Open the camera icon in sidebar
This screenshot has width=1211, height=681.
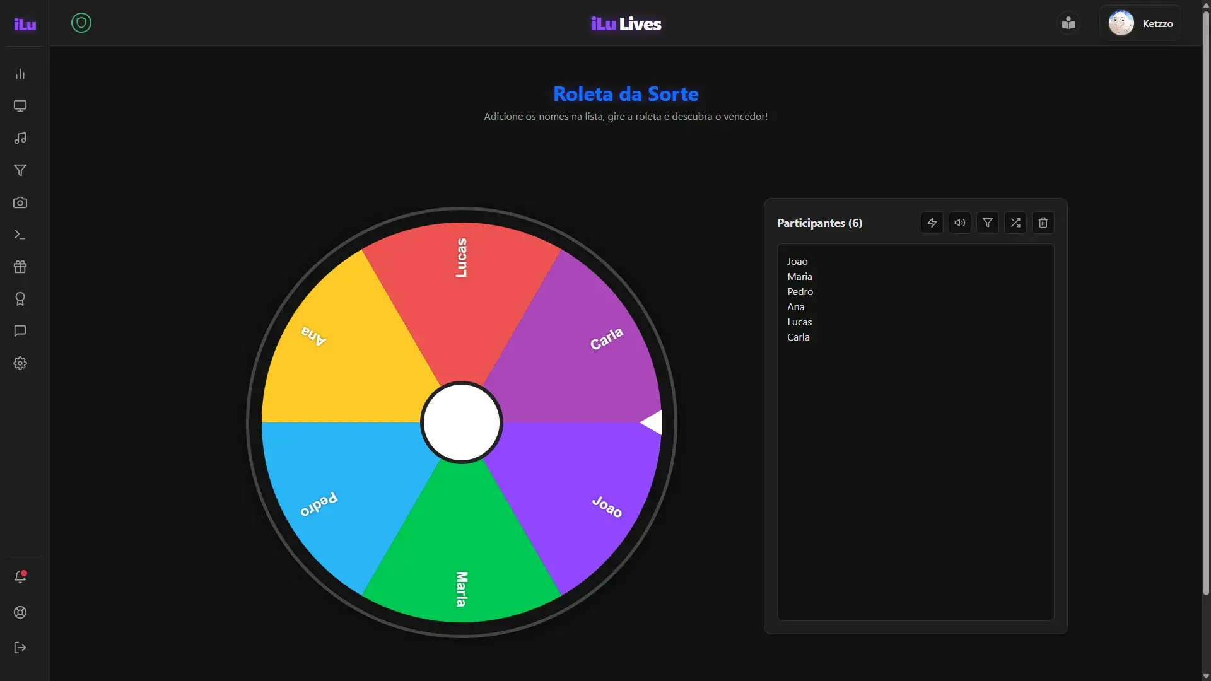(20, 202)
